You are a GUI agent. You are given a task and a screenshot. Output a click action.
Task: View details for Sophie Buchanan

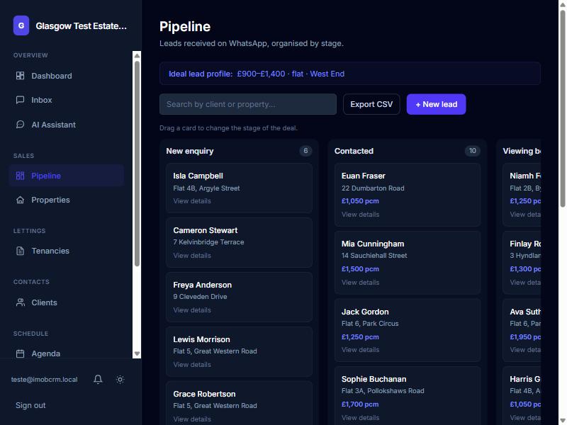361,418
